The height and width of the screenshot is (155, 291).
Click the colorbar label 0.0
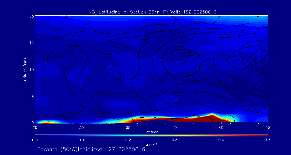(x=35, y=140)
